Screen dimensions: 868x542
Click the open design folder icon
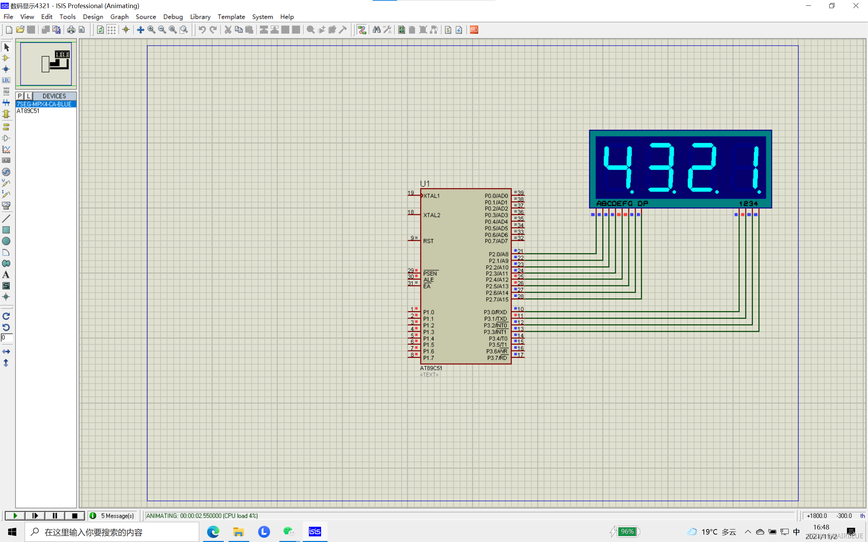click(x=20, y=30)
